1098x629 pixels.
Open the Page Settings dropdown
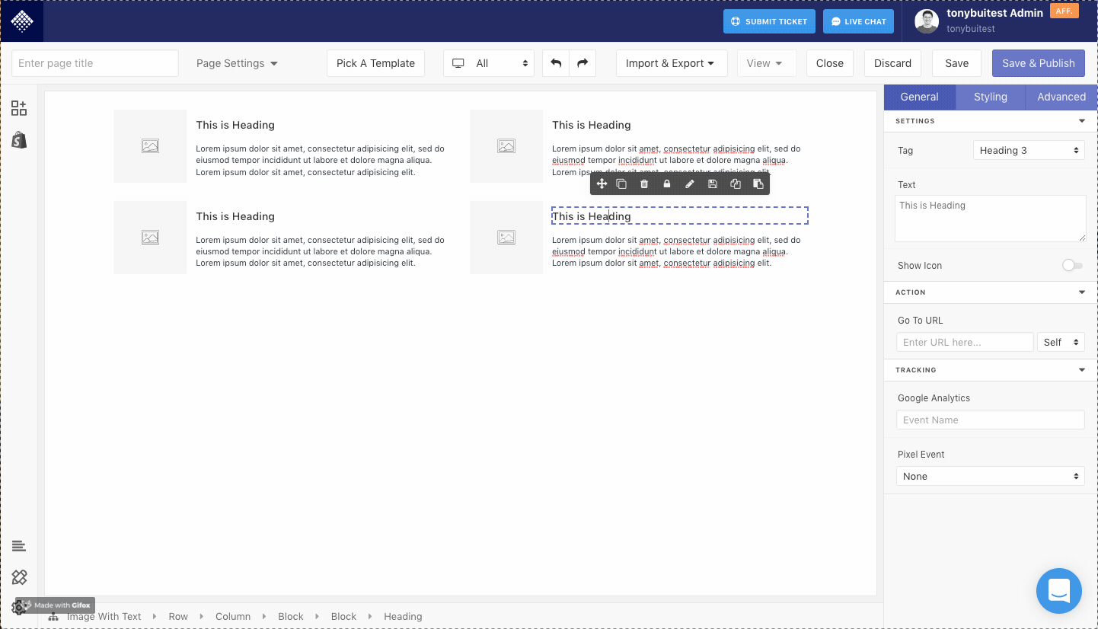[x=237, y=63]
